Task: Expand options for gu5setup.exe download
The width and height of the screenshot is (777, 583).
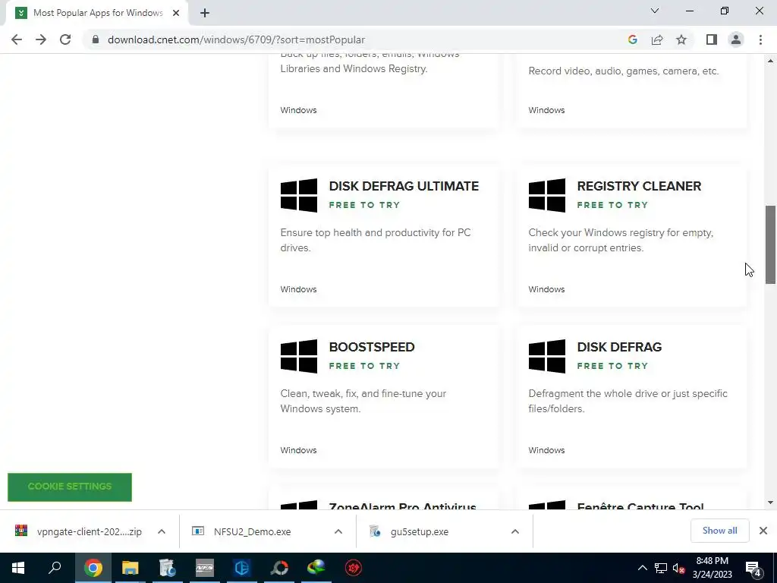Action: [515, 531]
